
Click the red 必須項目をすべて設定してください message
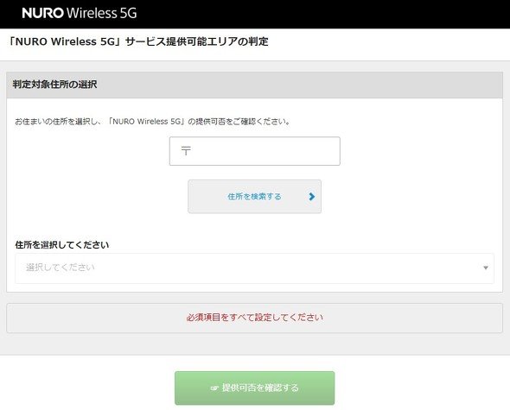(x=255, y=318)
